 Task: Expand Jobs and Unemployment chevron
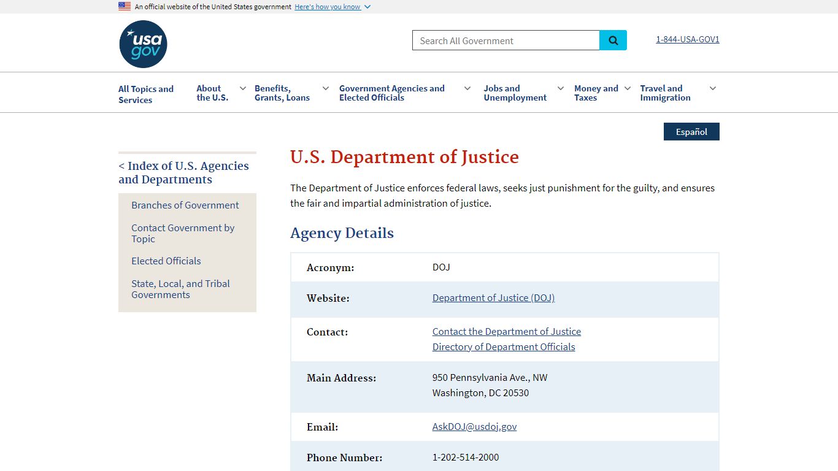[561, 88]
